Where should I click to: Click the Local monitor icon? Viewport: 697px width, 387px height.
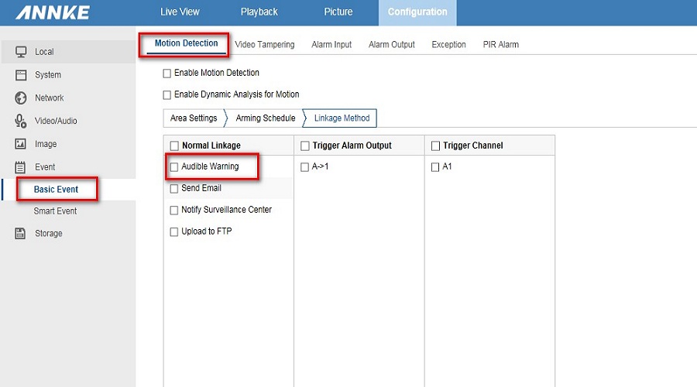21,52
